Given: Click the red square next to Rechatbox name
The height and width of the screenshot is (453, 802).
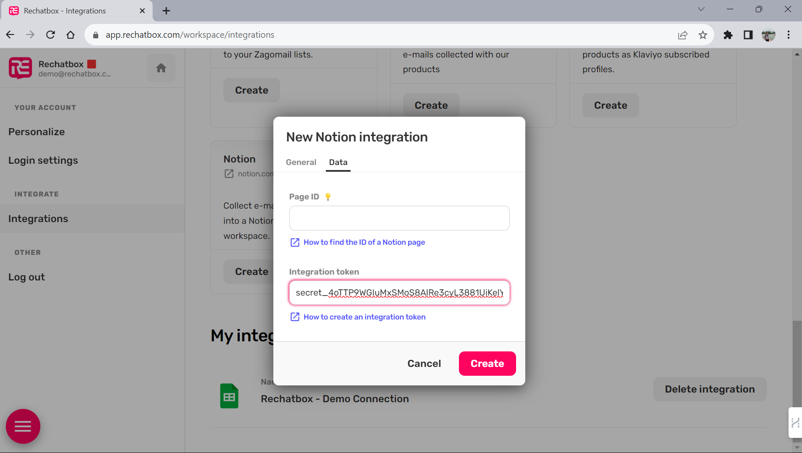Looking at the screenshot, I should pyautogui.click(x=92, y=64).
